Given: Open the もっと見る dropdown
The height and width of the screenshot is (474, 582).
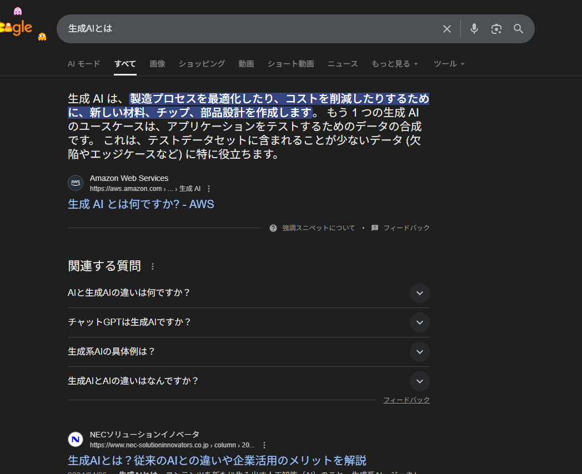Looking at the screenshot, I should 394,64.
